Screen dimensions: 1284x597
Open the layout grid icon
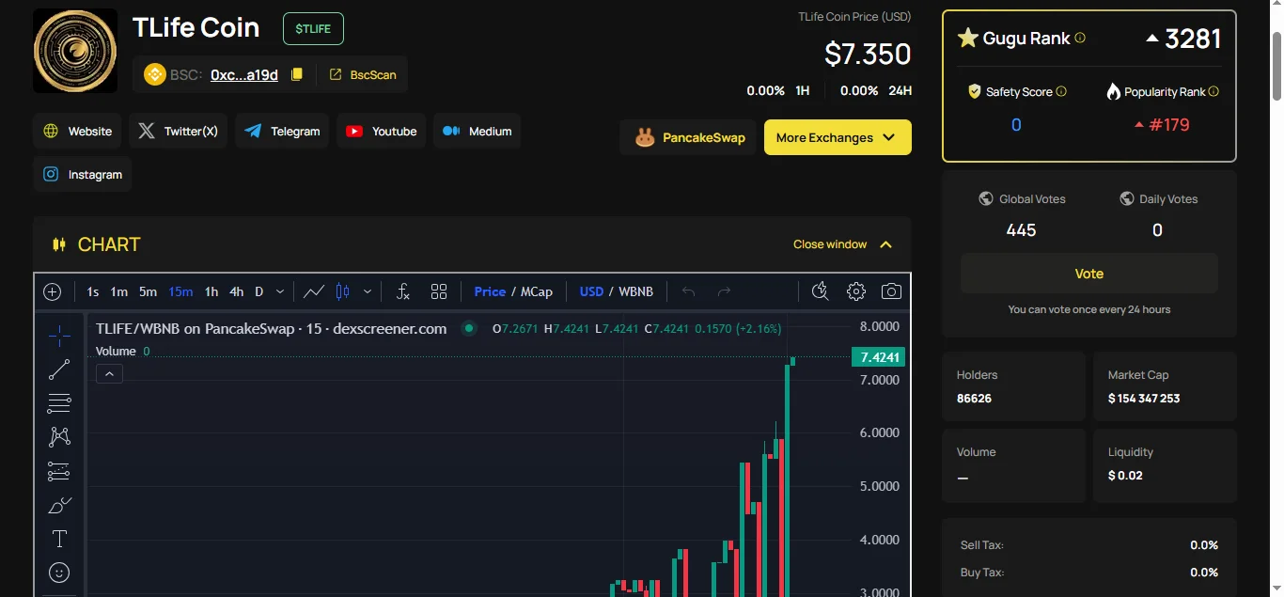coord(439,291)
